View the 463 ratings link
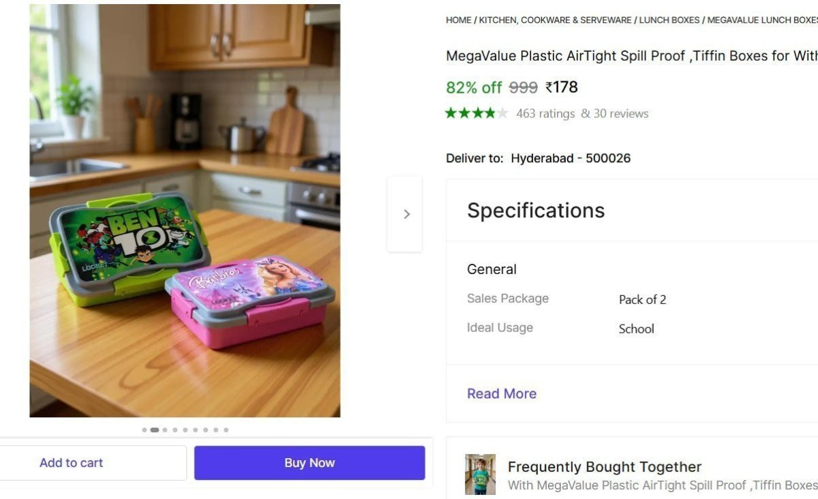Viewport: 818px width, 499px height. pyautogui.click(x=545, y=113)
